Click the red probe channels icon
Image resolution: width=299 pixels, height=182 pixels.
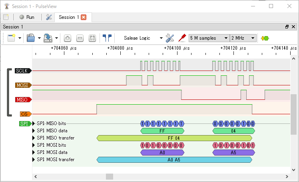182,38
